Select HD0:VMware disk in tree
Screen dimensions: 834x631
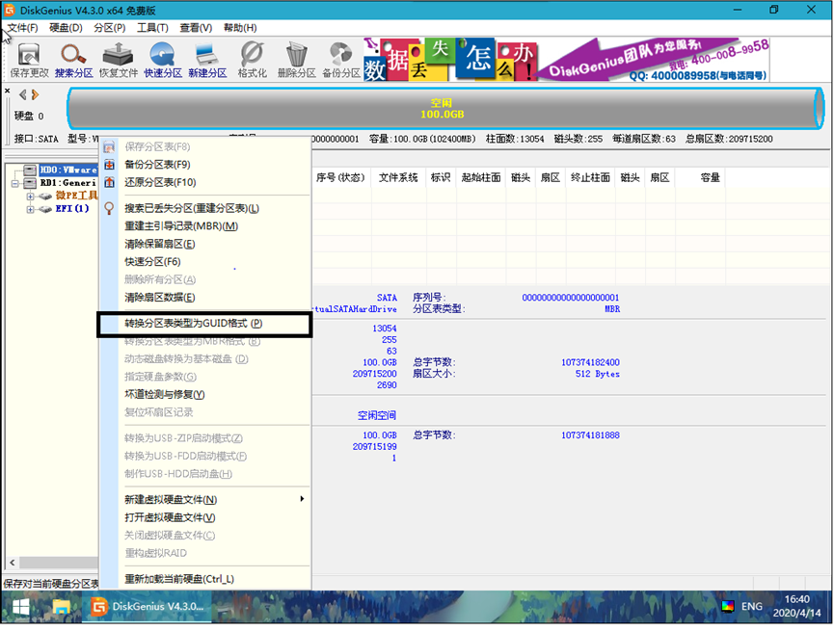click(68, 170)
